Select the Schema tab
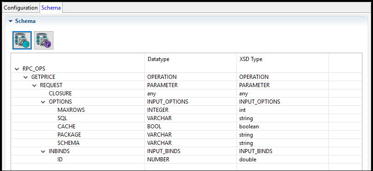Screen dimensions: 373x171 point(51,8)
